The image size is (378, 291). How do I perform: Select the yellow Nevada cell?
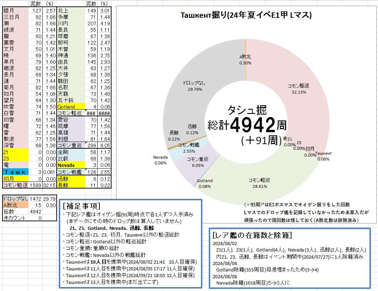click(71, 165)
